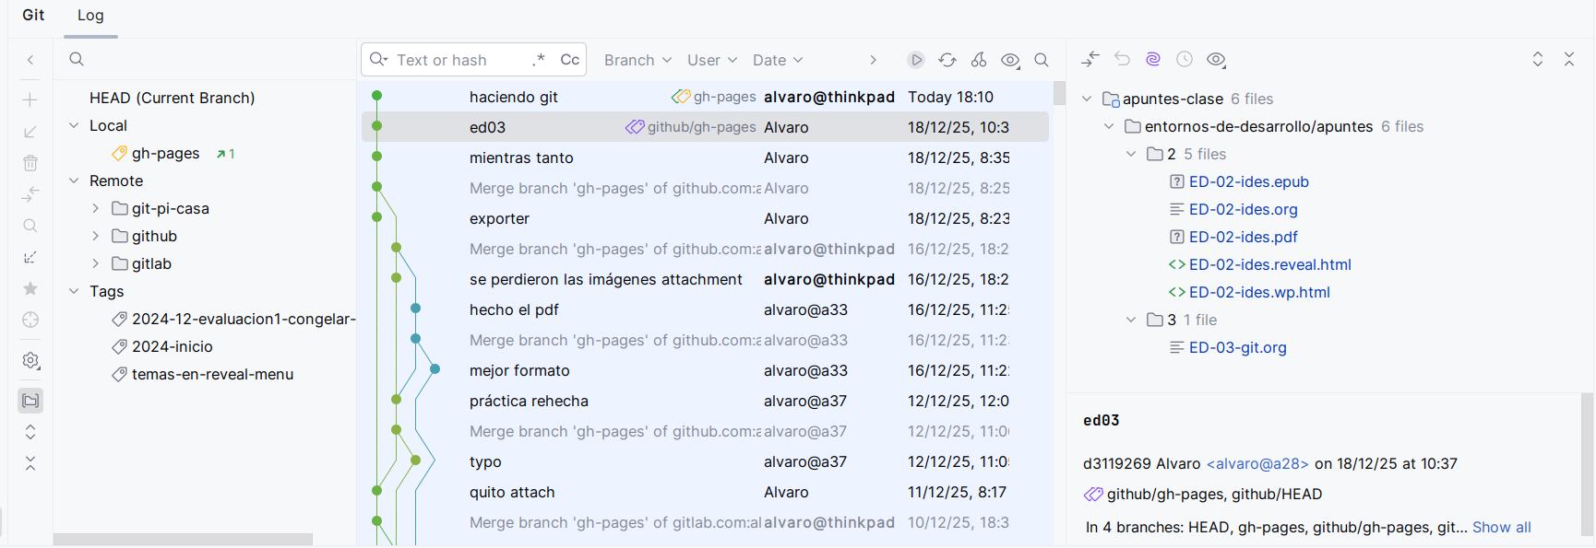The height and width of the screenshot is (548, 1596).
Task: Hide the branches pane with the back arrow
Action: click(30, 60)
